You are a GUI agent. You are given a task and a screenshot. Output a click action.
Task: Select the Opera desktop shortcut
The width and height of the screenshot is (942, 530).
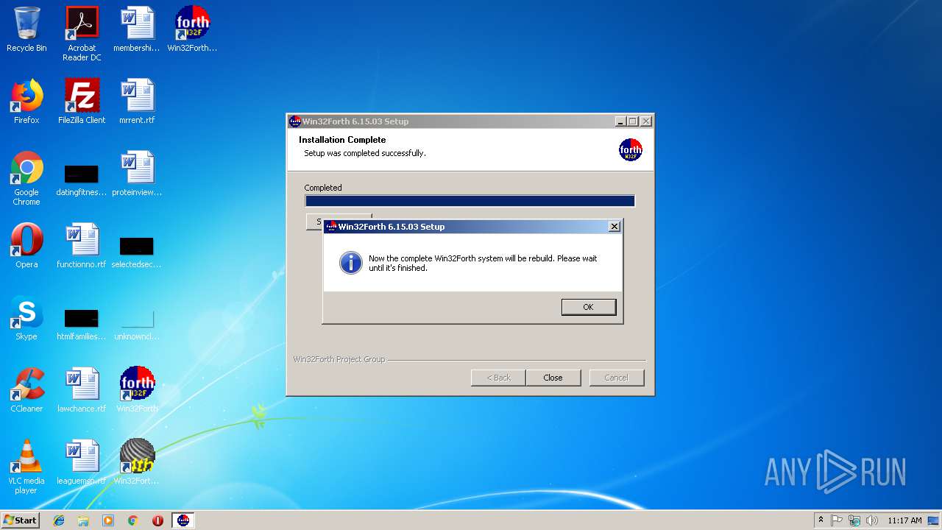(x=26, y=246)
